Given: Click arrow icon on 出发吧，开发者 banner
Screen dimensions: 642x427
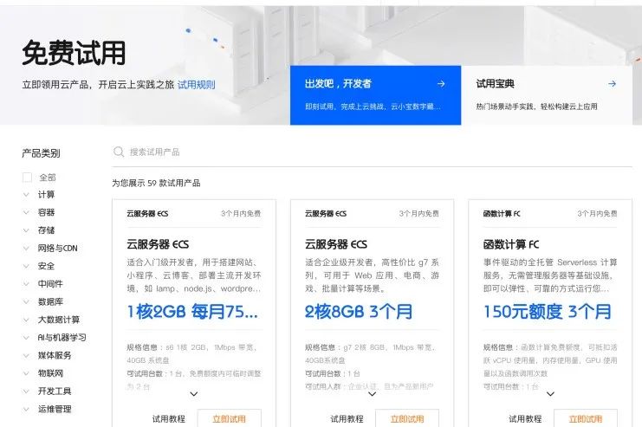Looking at the screenshot, I should (441, 84).
